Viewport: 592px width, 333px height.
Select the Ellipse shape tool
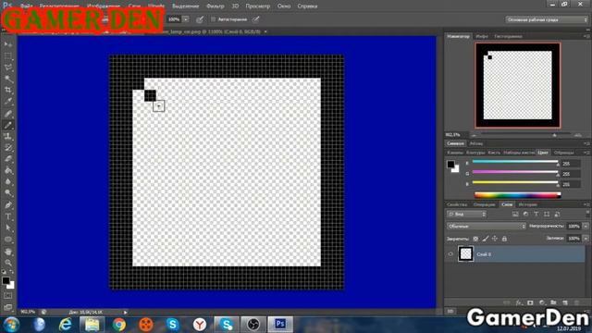pos(8,240)
